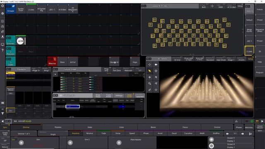Select the Relative layer tab
This screenshot has height=149, width=265.
pos(89,133)
